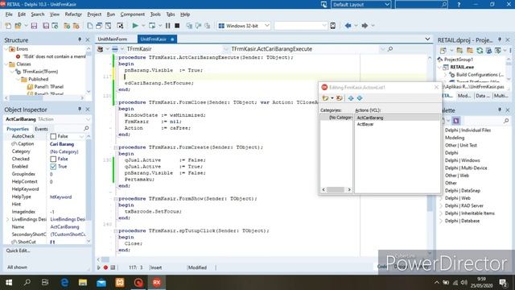Open the Run button dropdown arrow
This screenshot has height=290, width=515.
tap(143, 26)
